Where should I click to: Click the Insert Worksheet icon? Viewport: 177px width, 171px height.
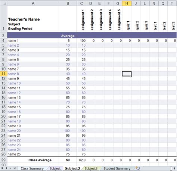(x=138, y=168)
